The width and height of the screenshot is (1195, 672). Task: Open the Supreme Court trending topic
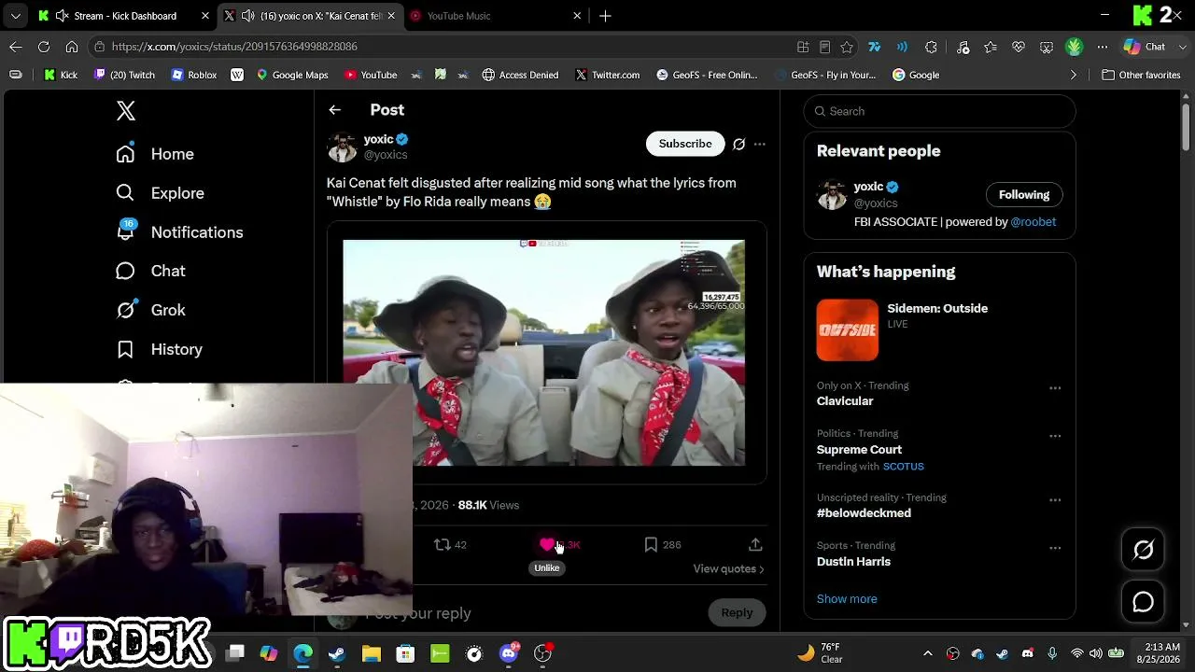pos(859,450)
